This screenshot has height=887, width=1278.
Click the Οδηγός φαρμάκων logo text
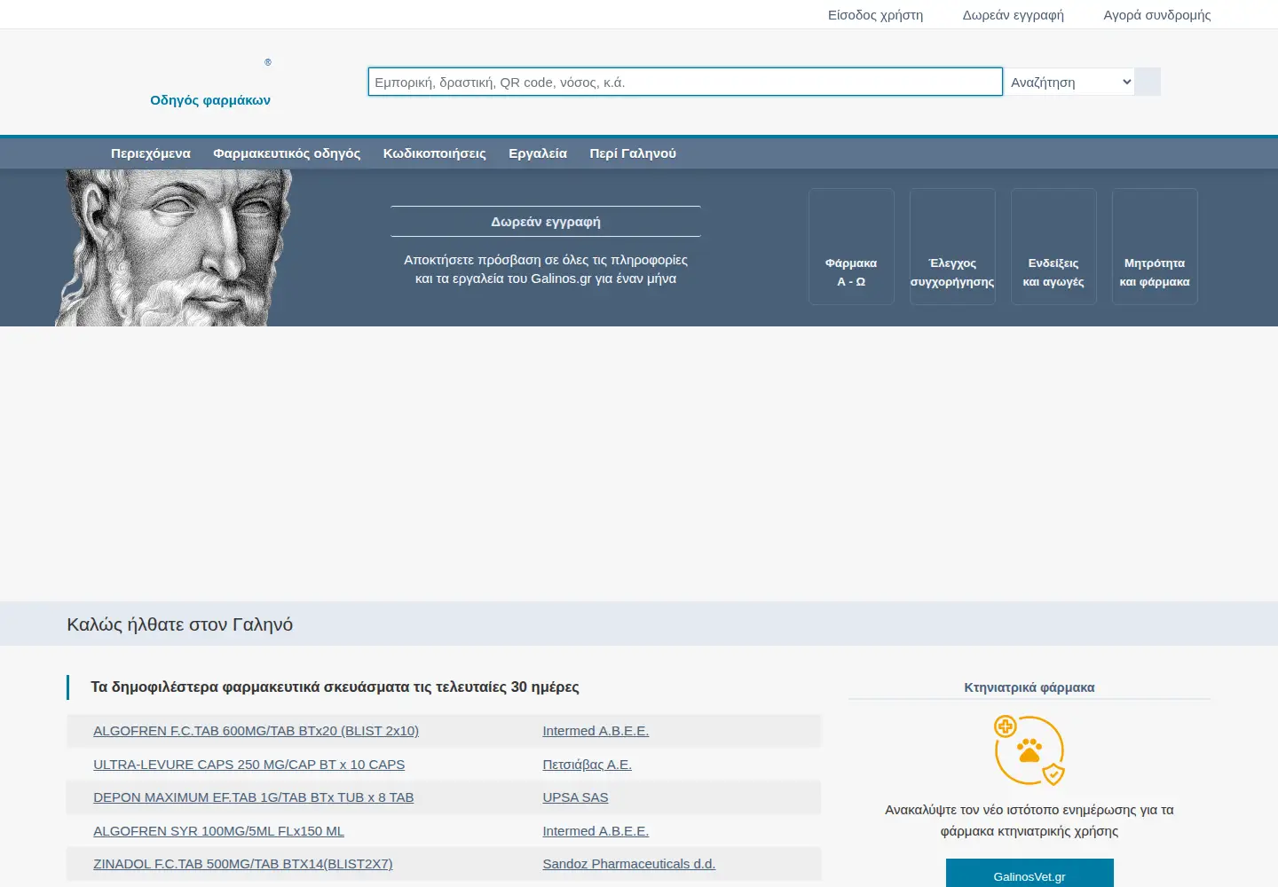(210, 100)
